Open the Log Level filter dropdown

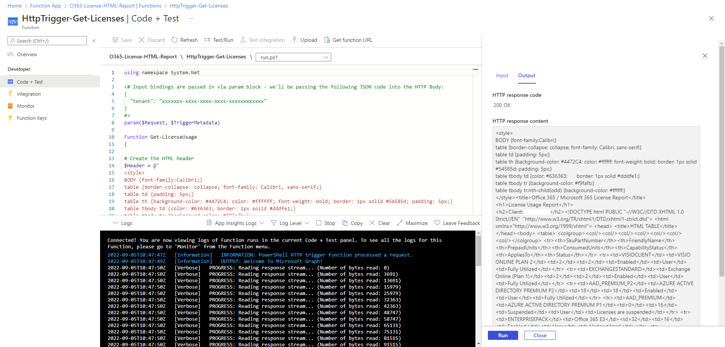(x=290, y=223)
